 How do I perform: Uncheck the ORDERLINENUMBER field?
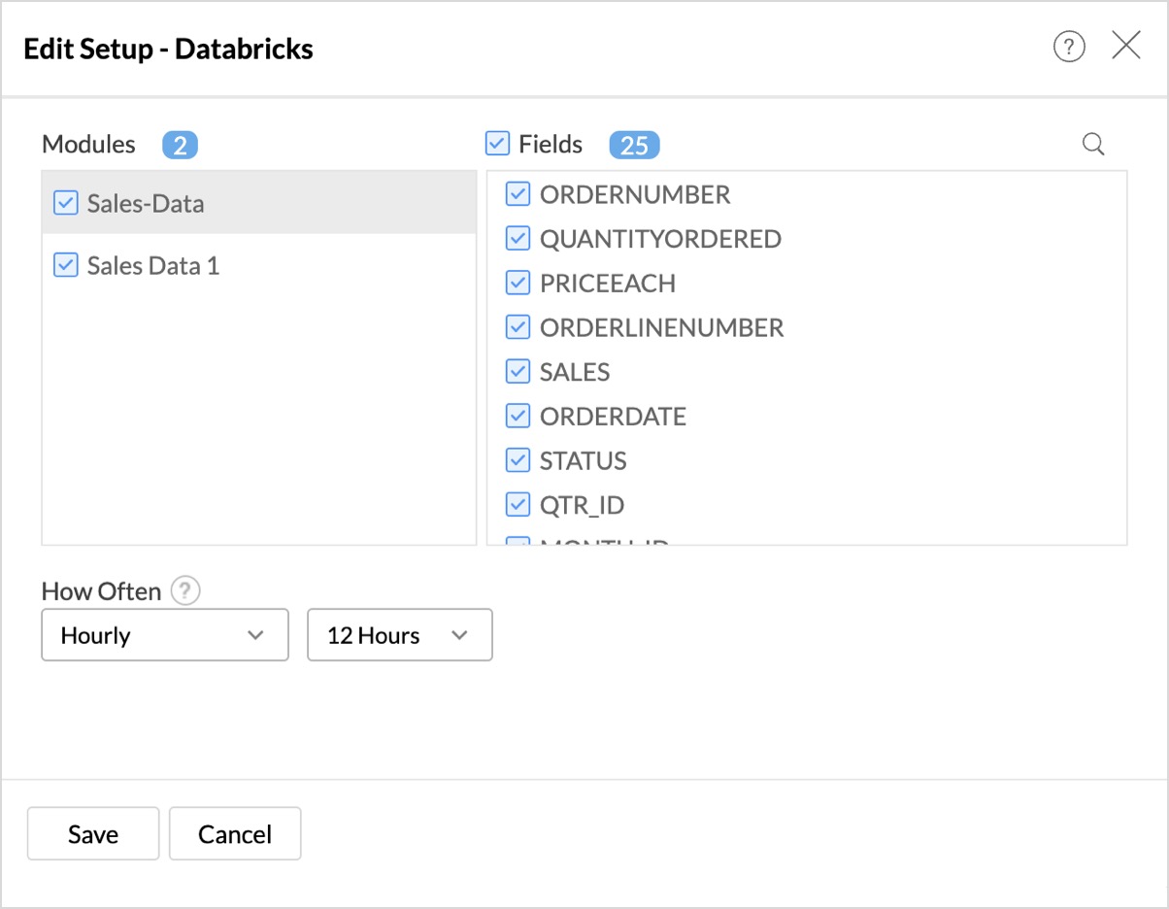(x=518, y=327)
